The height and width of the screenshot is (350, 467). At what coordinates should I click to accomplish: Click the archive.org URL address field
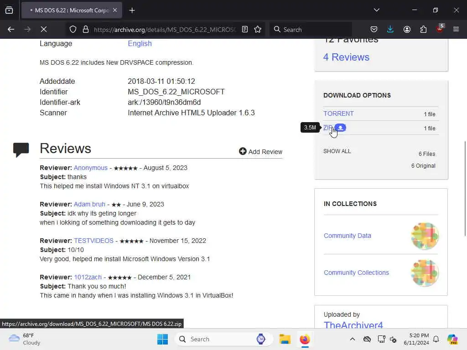click(x=164, y=30)
